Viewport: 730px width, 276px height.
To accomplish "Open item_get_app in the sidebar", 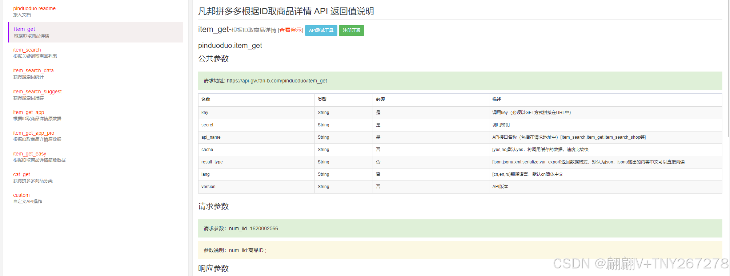I will pyautogui.click(x=29, y=112).
